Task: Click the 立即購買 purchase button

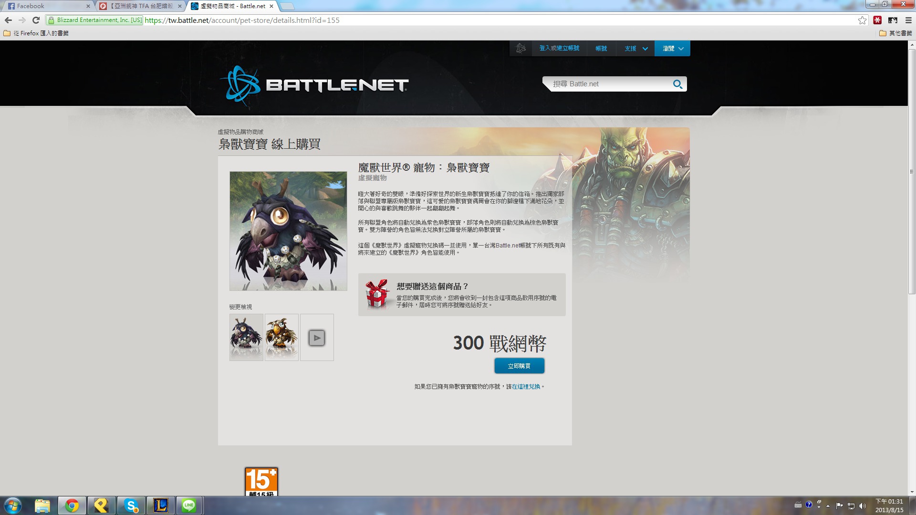Action: pyautogui.click(x=519, y=366)
